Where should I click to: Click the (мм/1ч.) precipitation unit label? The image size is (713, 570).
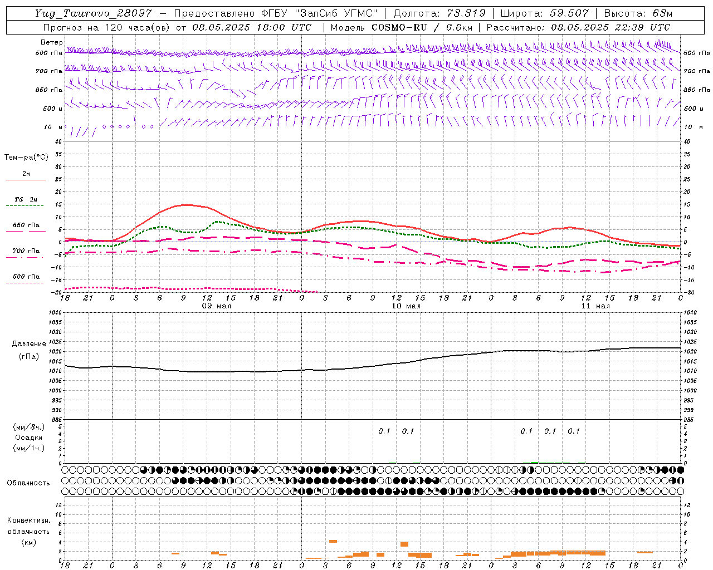(x=29, y=448)
